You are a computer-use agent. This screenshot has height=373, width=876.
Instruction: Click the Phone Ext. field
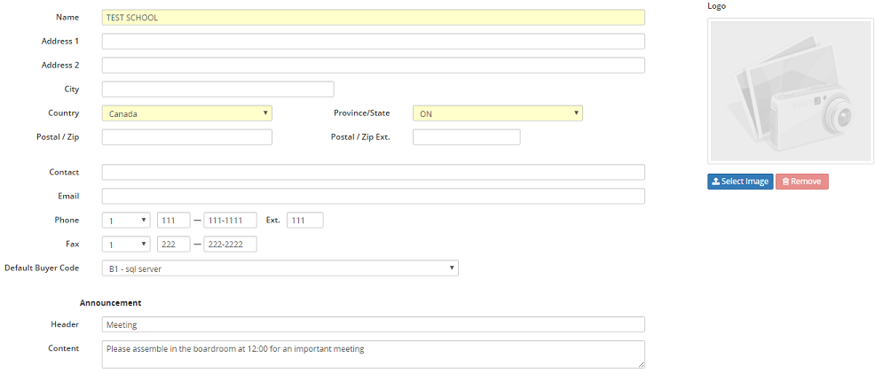[x=304, y=220]
